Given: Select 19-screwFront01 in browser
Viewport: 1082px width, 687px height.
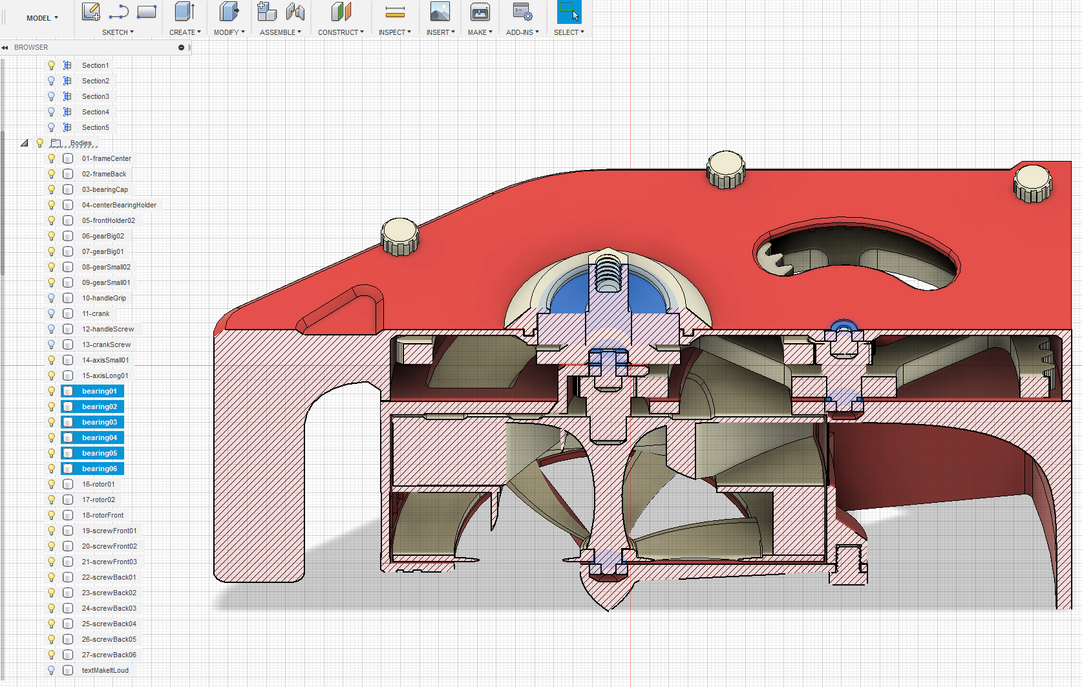Looking at the screenshot, I should click(109, 531).
